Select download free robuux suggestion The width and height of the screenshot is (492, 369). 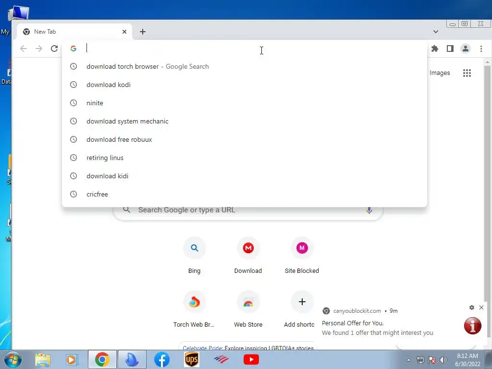click(245, 139)
